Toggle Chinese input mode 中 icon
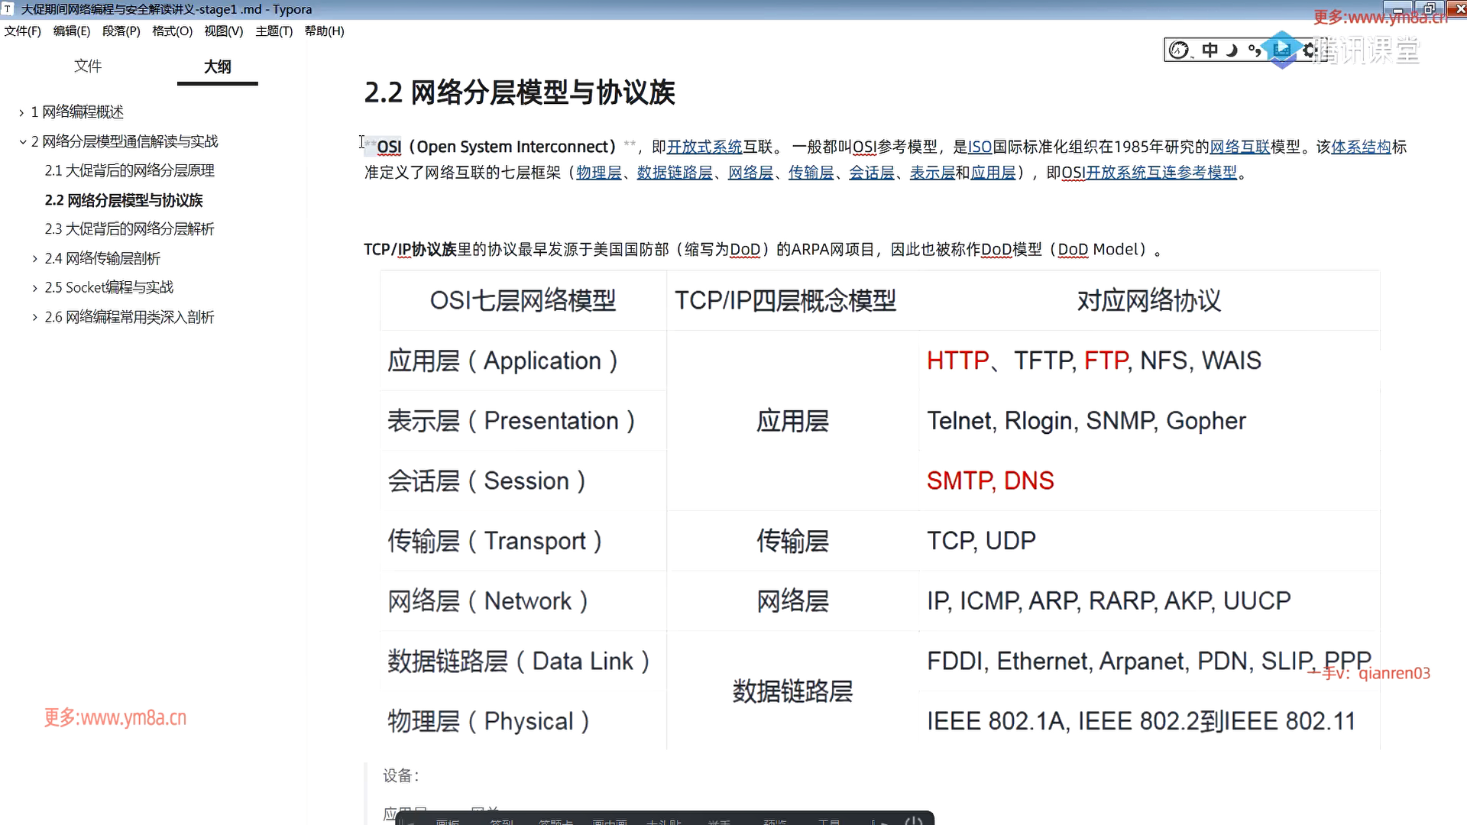This screenshot has height=825, width=1467. (1210, 50)
